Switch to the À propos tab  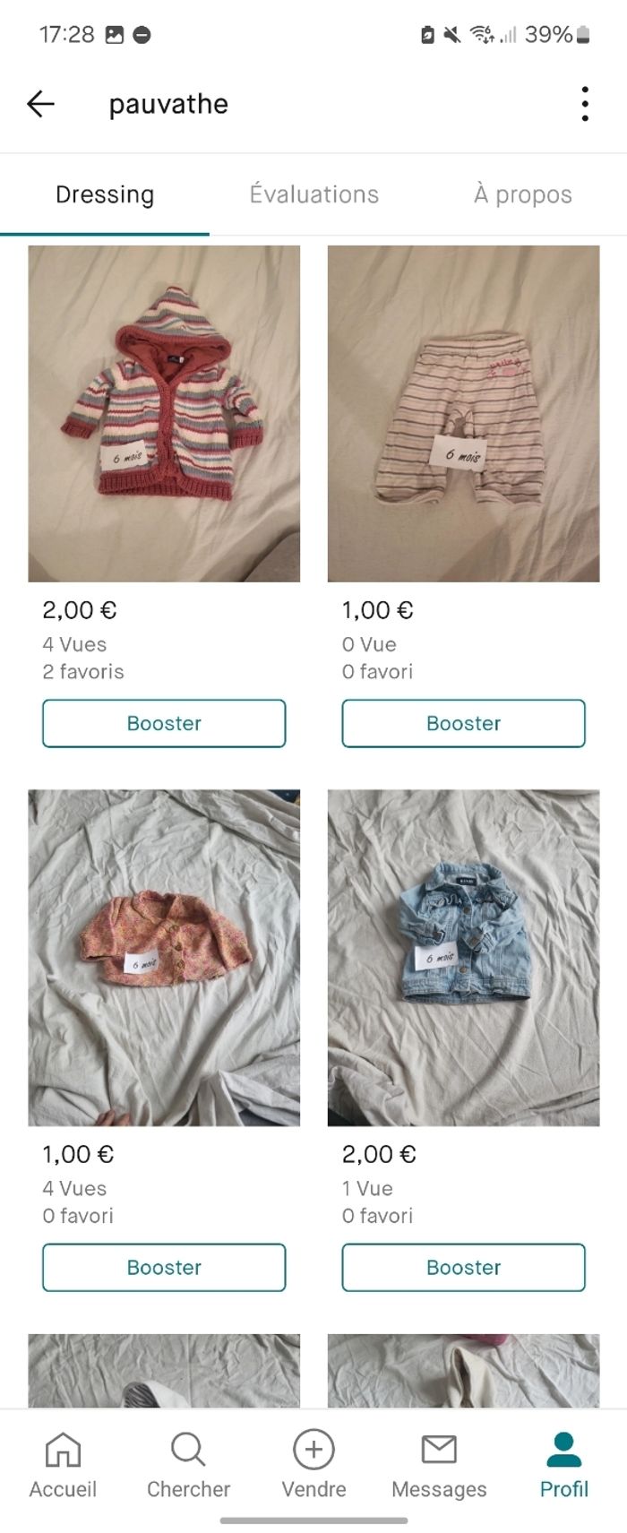point(522,194)
